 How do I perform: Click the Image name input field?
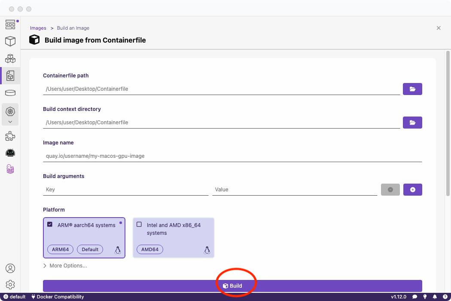232,156
